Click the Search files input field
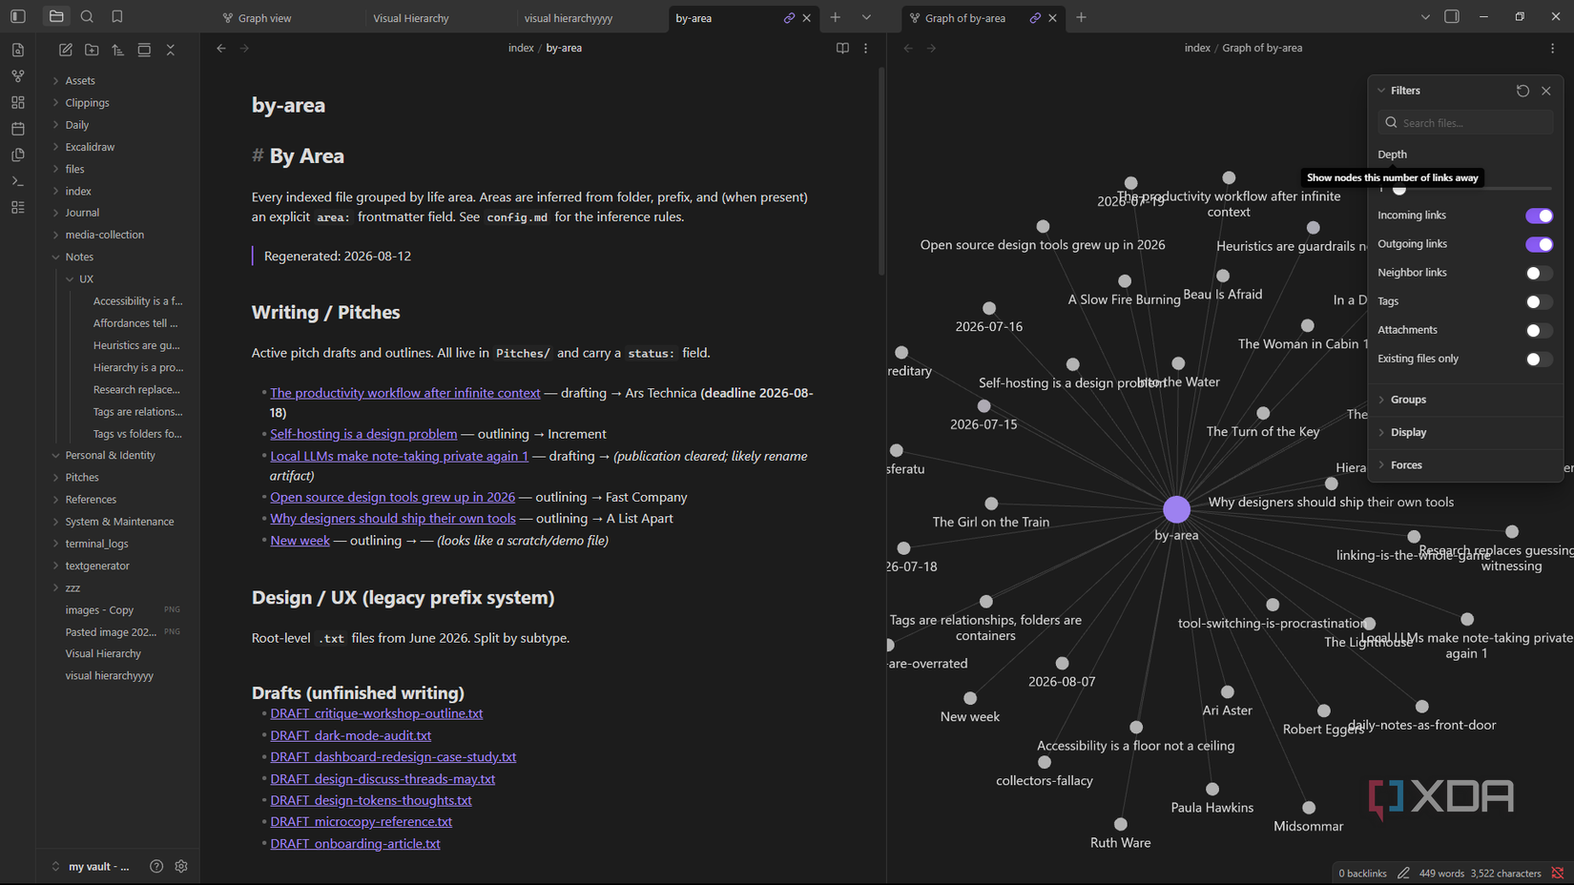Screen dimensions: 1574x885 point(1465,123)
